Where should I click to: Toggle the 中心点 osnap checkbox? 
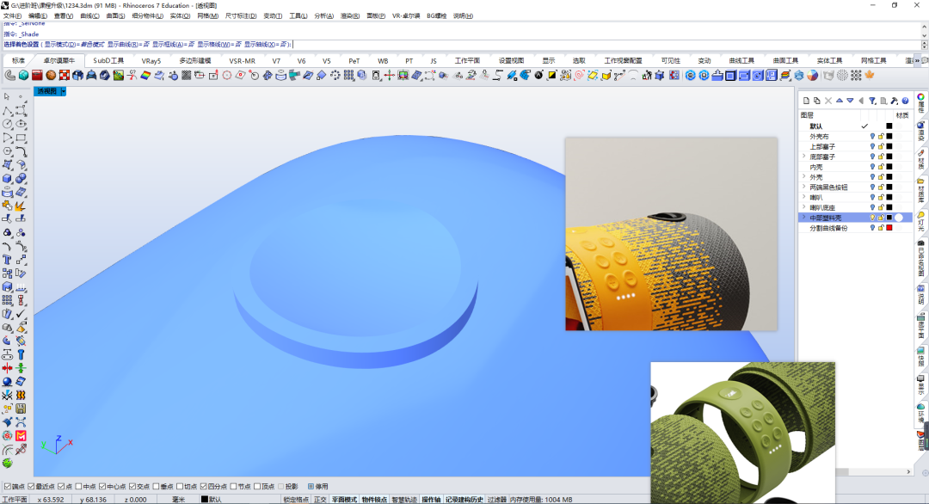(102, 486)
